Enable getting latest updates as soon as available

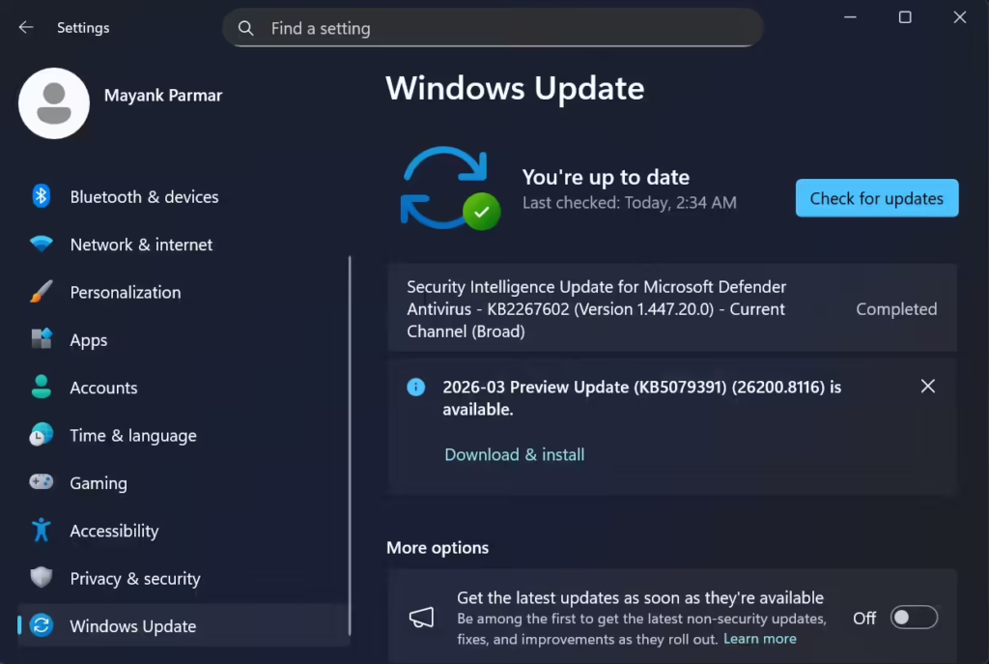(913, 617)
